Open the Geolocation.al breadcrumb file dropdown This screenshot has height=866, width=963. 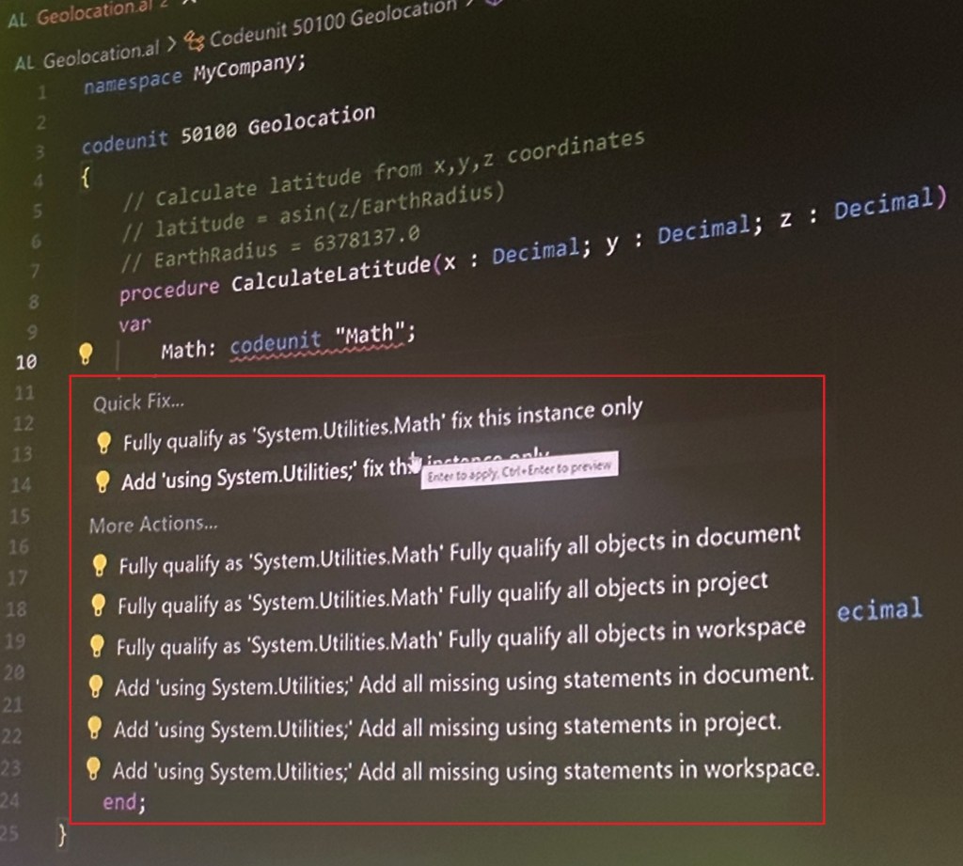click(x=100, y=57)
